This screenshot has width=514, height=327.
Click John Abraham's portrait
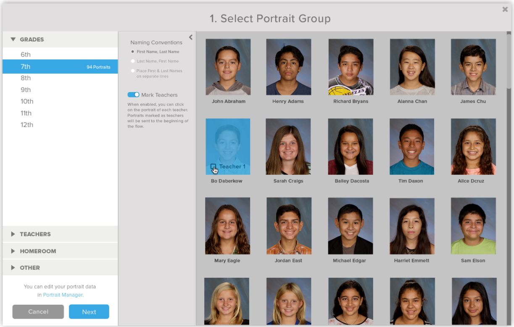click(x=228, y=67)
